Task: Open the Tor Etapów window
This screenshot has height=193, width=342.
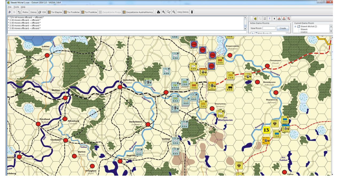Action: 55,12
